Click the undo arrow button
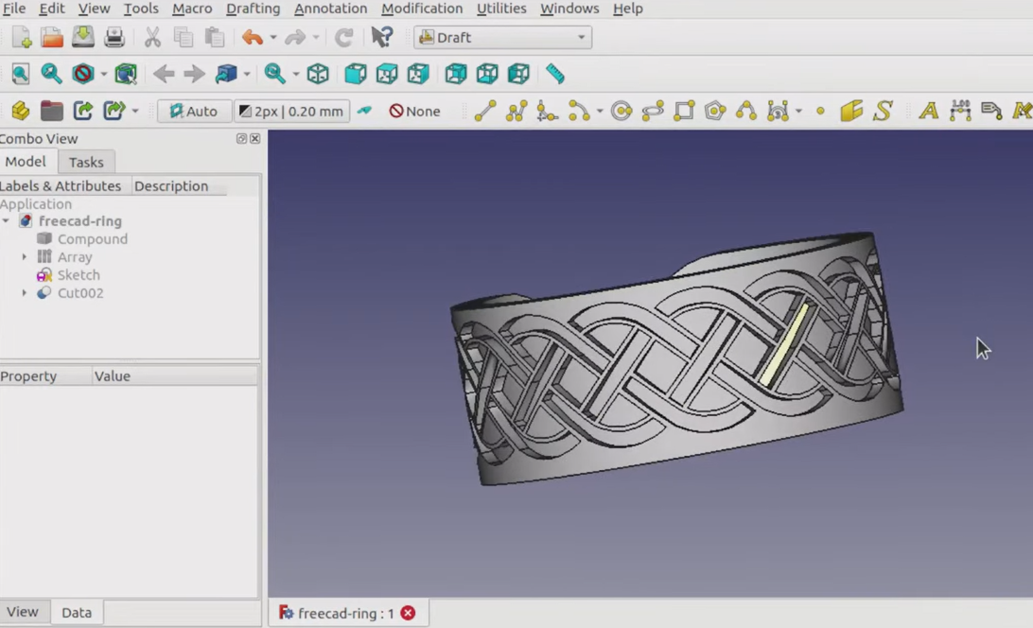The width and height of the screenshot is (1033, 628). [252, 38]
